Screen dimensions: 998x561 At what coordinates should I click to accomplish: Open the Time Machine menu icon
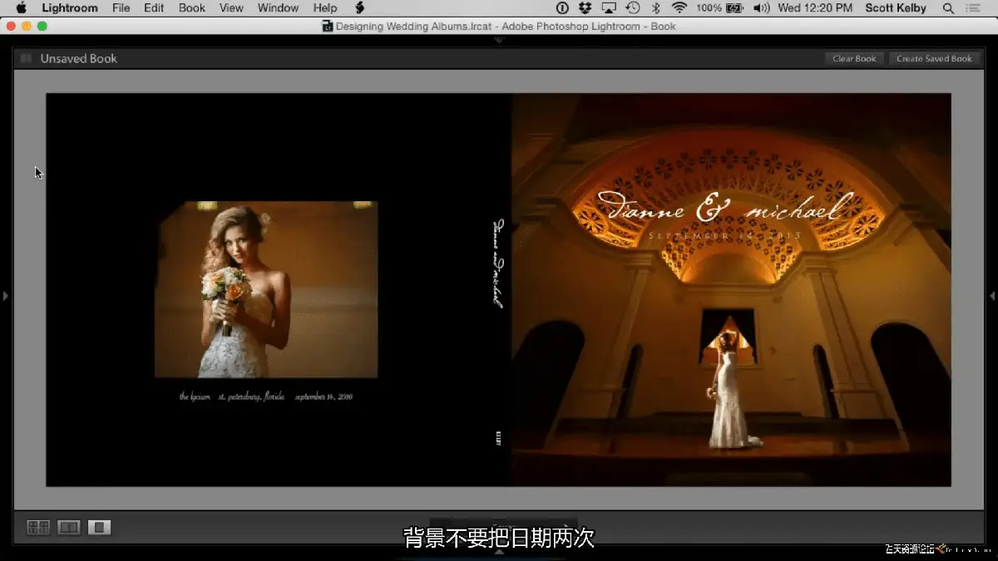click(x=633, y=8)
